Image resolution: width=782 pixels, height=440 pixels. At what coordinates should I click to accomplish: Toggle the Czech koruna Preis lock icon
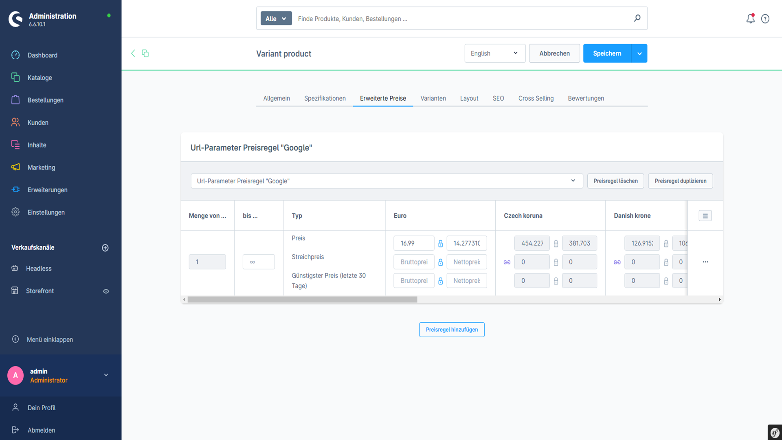click(556, 244)
